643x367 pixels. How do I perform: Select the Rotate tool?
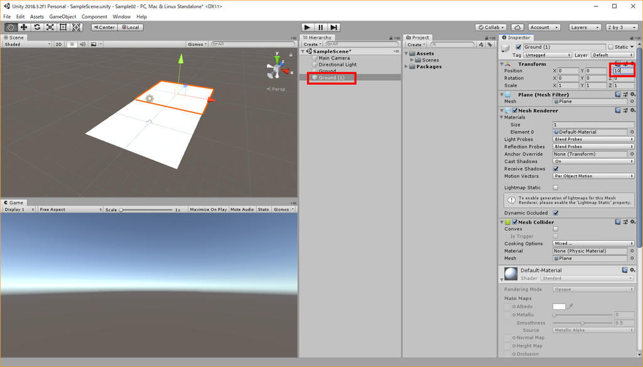37,27
